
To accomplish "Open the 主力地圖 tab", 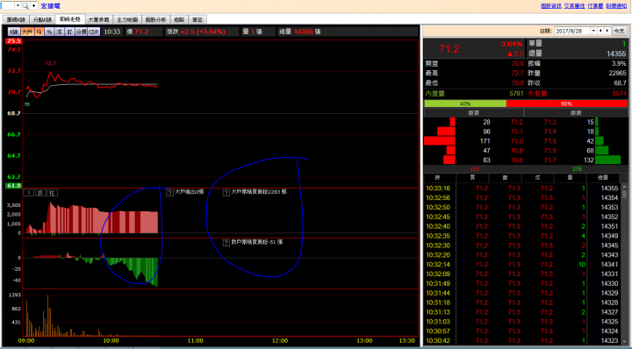I will [127, 19].
